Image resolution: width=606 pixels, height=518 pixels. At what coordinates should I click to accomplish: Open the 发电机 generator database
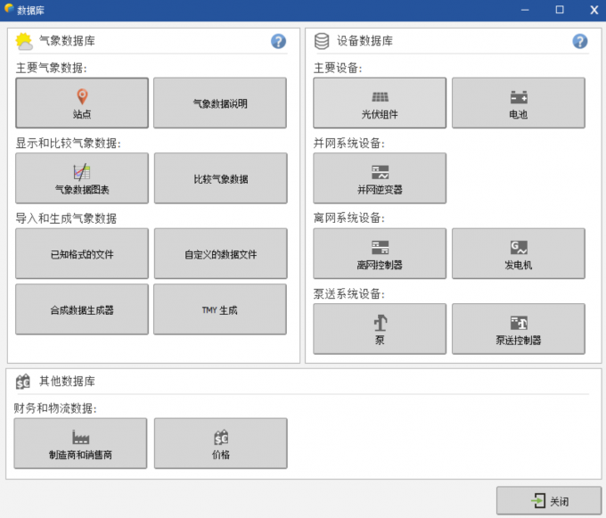coord(519,253)
